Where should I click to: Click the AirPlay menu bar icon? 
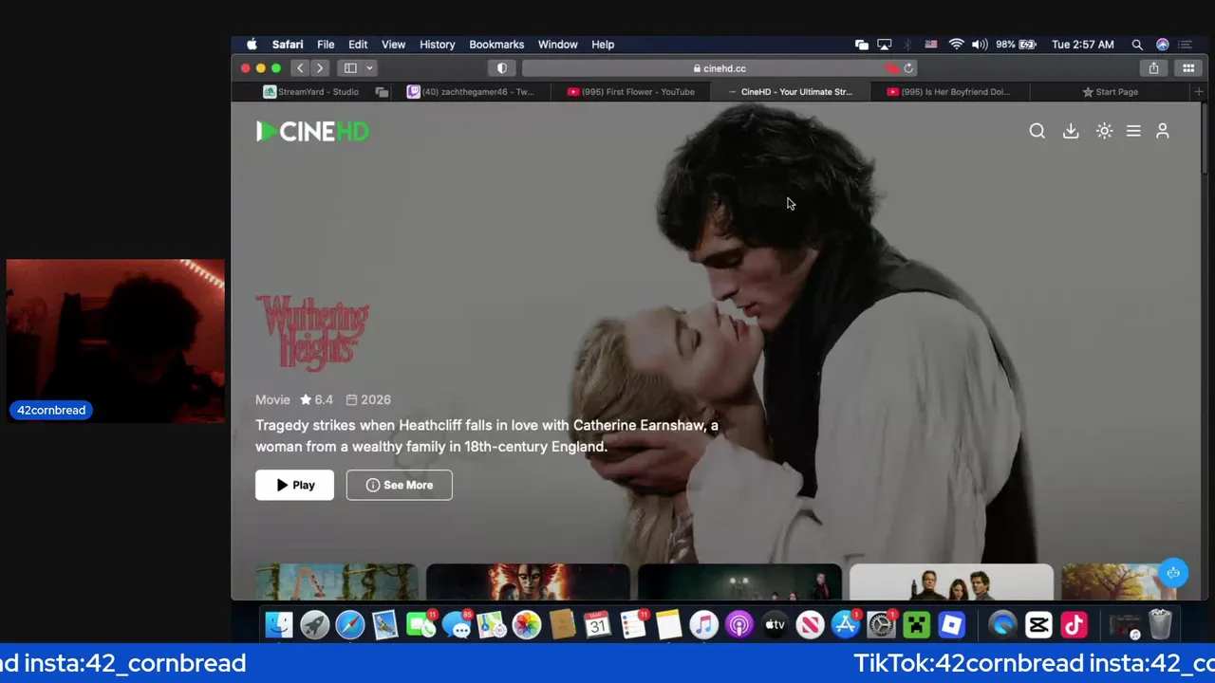point(885,45)
